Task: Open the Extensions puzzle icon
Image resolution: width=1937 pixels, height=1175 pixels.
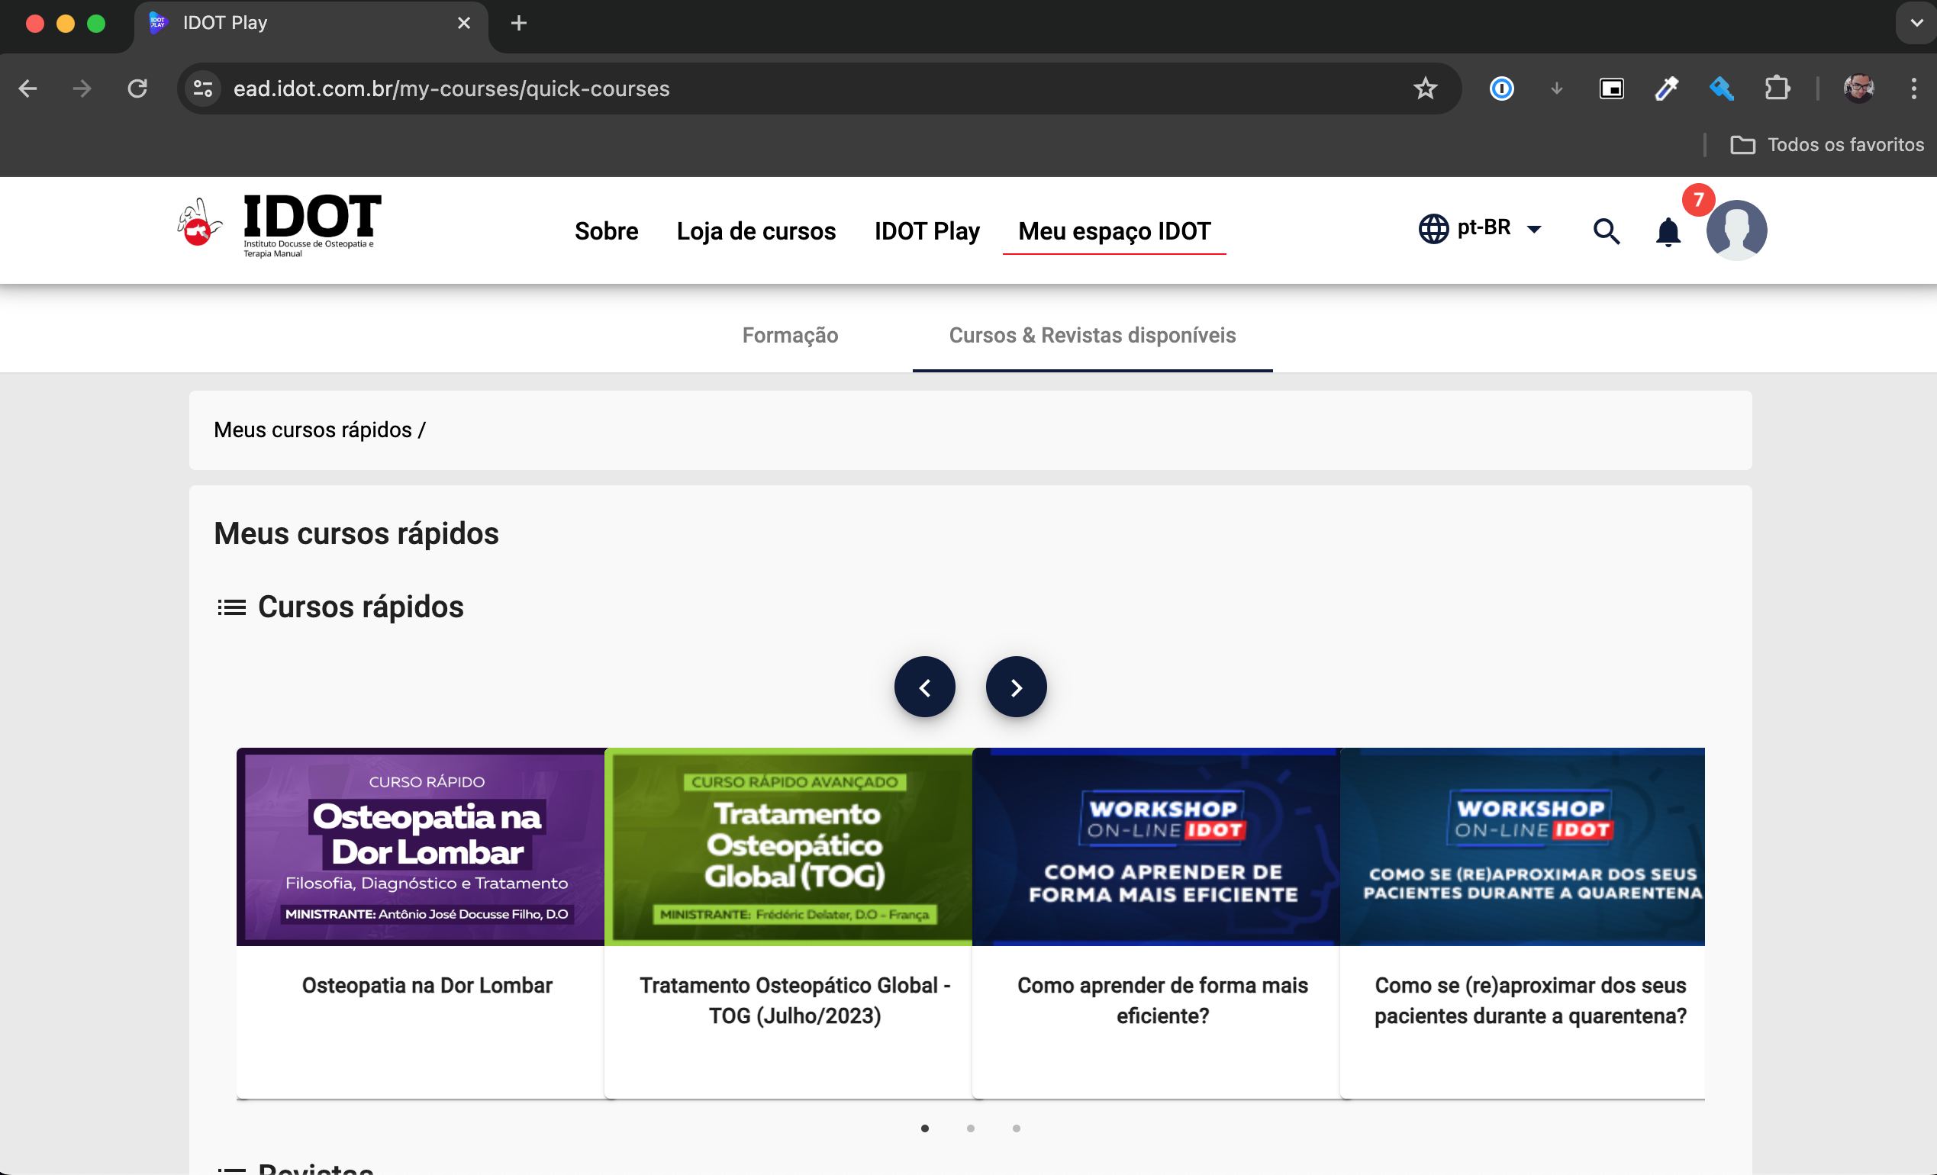Action: tap(1777, 88)
